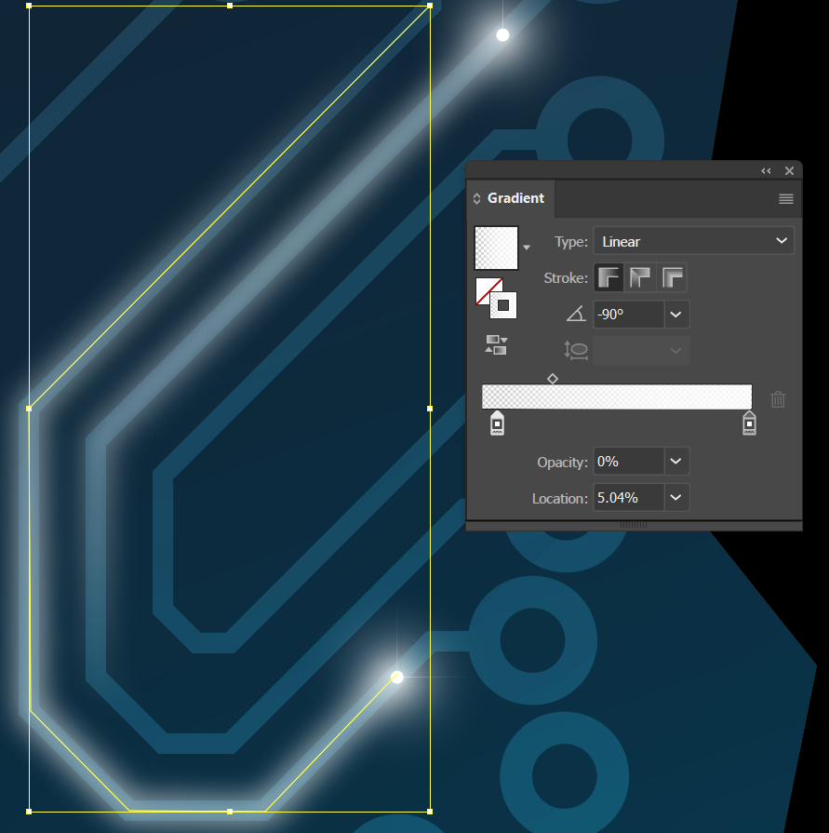Screen dimensions: 829x833
Task: Click top-right bounding box handle
Action: pos(430,6)
